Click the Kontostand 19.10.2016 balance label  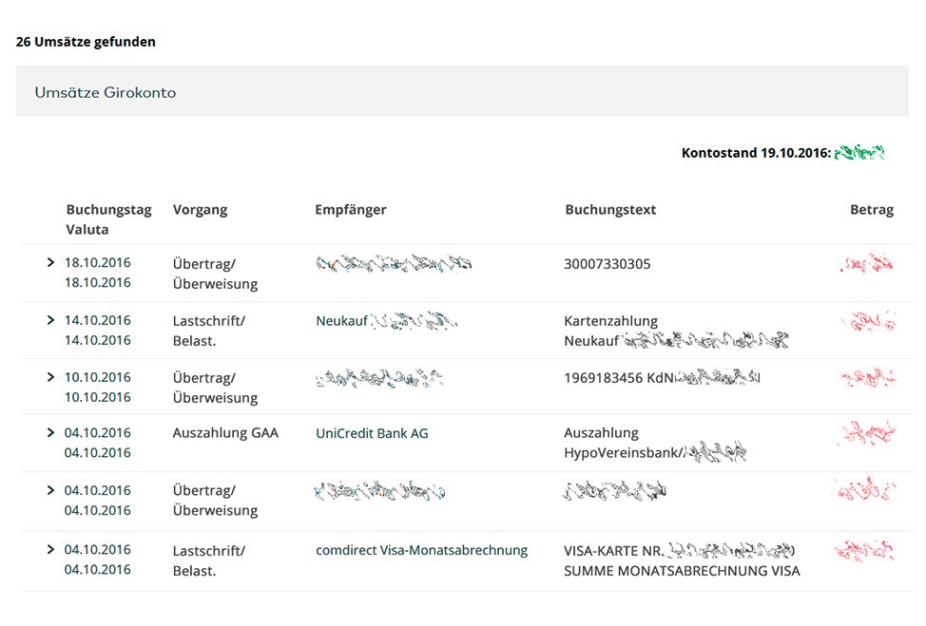756,153
